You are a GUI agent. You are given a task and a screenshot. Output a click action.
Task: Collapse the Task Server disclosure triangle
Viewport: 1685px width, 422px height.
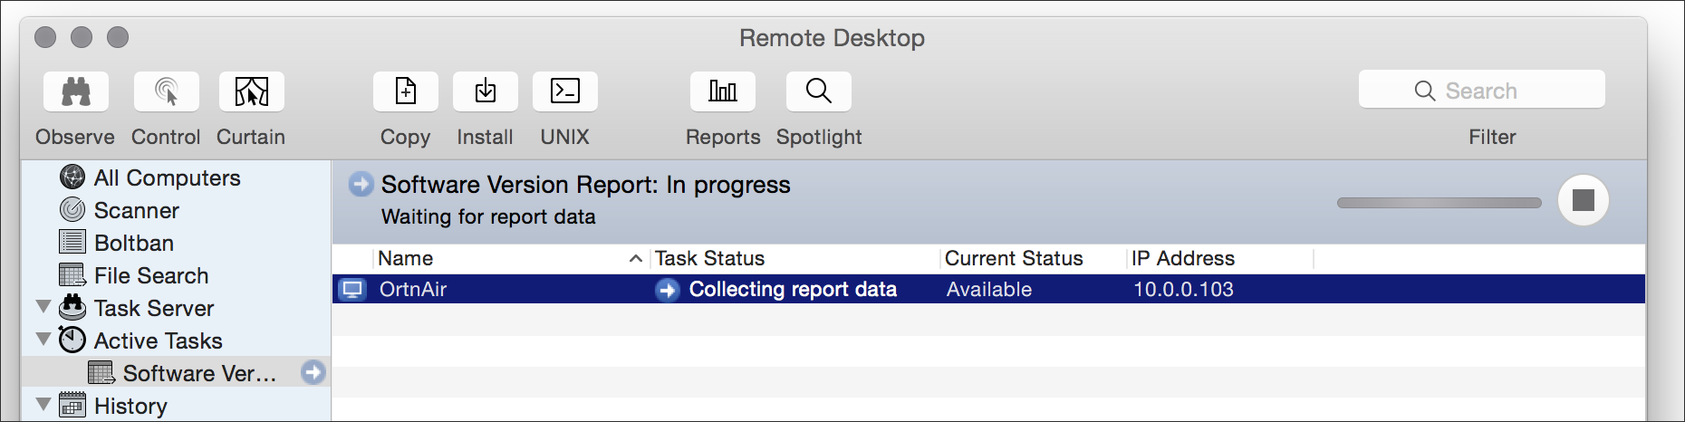point(43,307)
